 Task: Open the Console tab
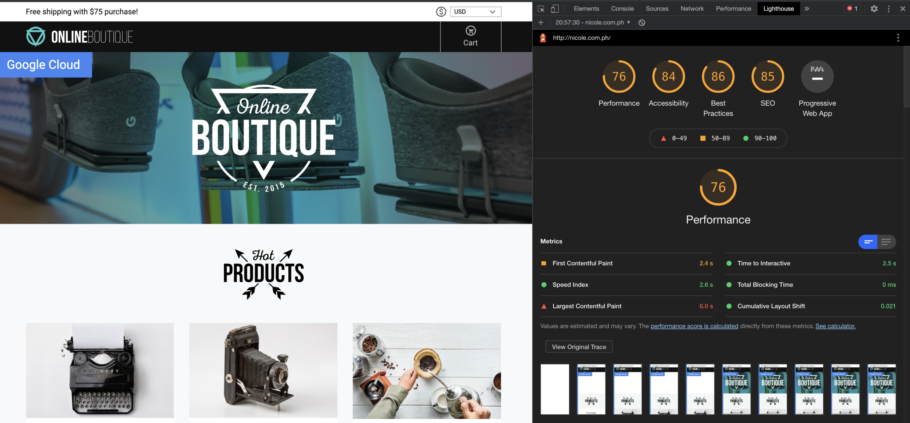click(x=622, y=9)
